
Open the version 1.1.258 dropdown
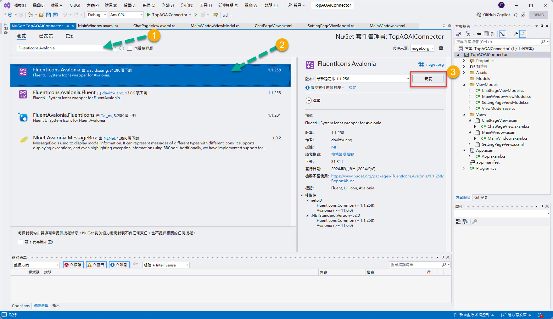363,79
